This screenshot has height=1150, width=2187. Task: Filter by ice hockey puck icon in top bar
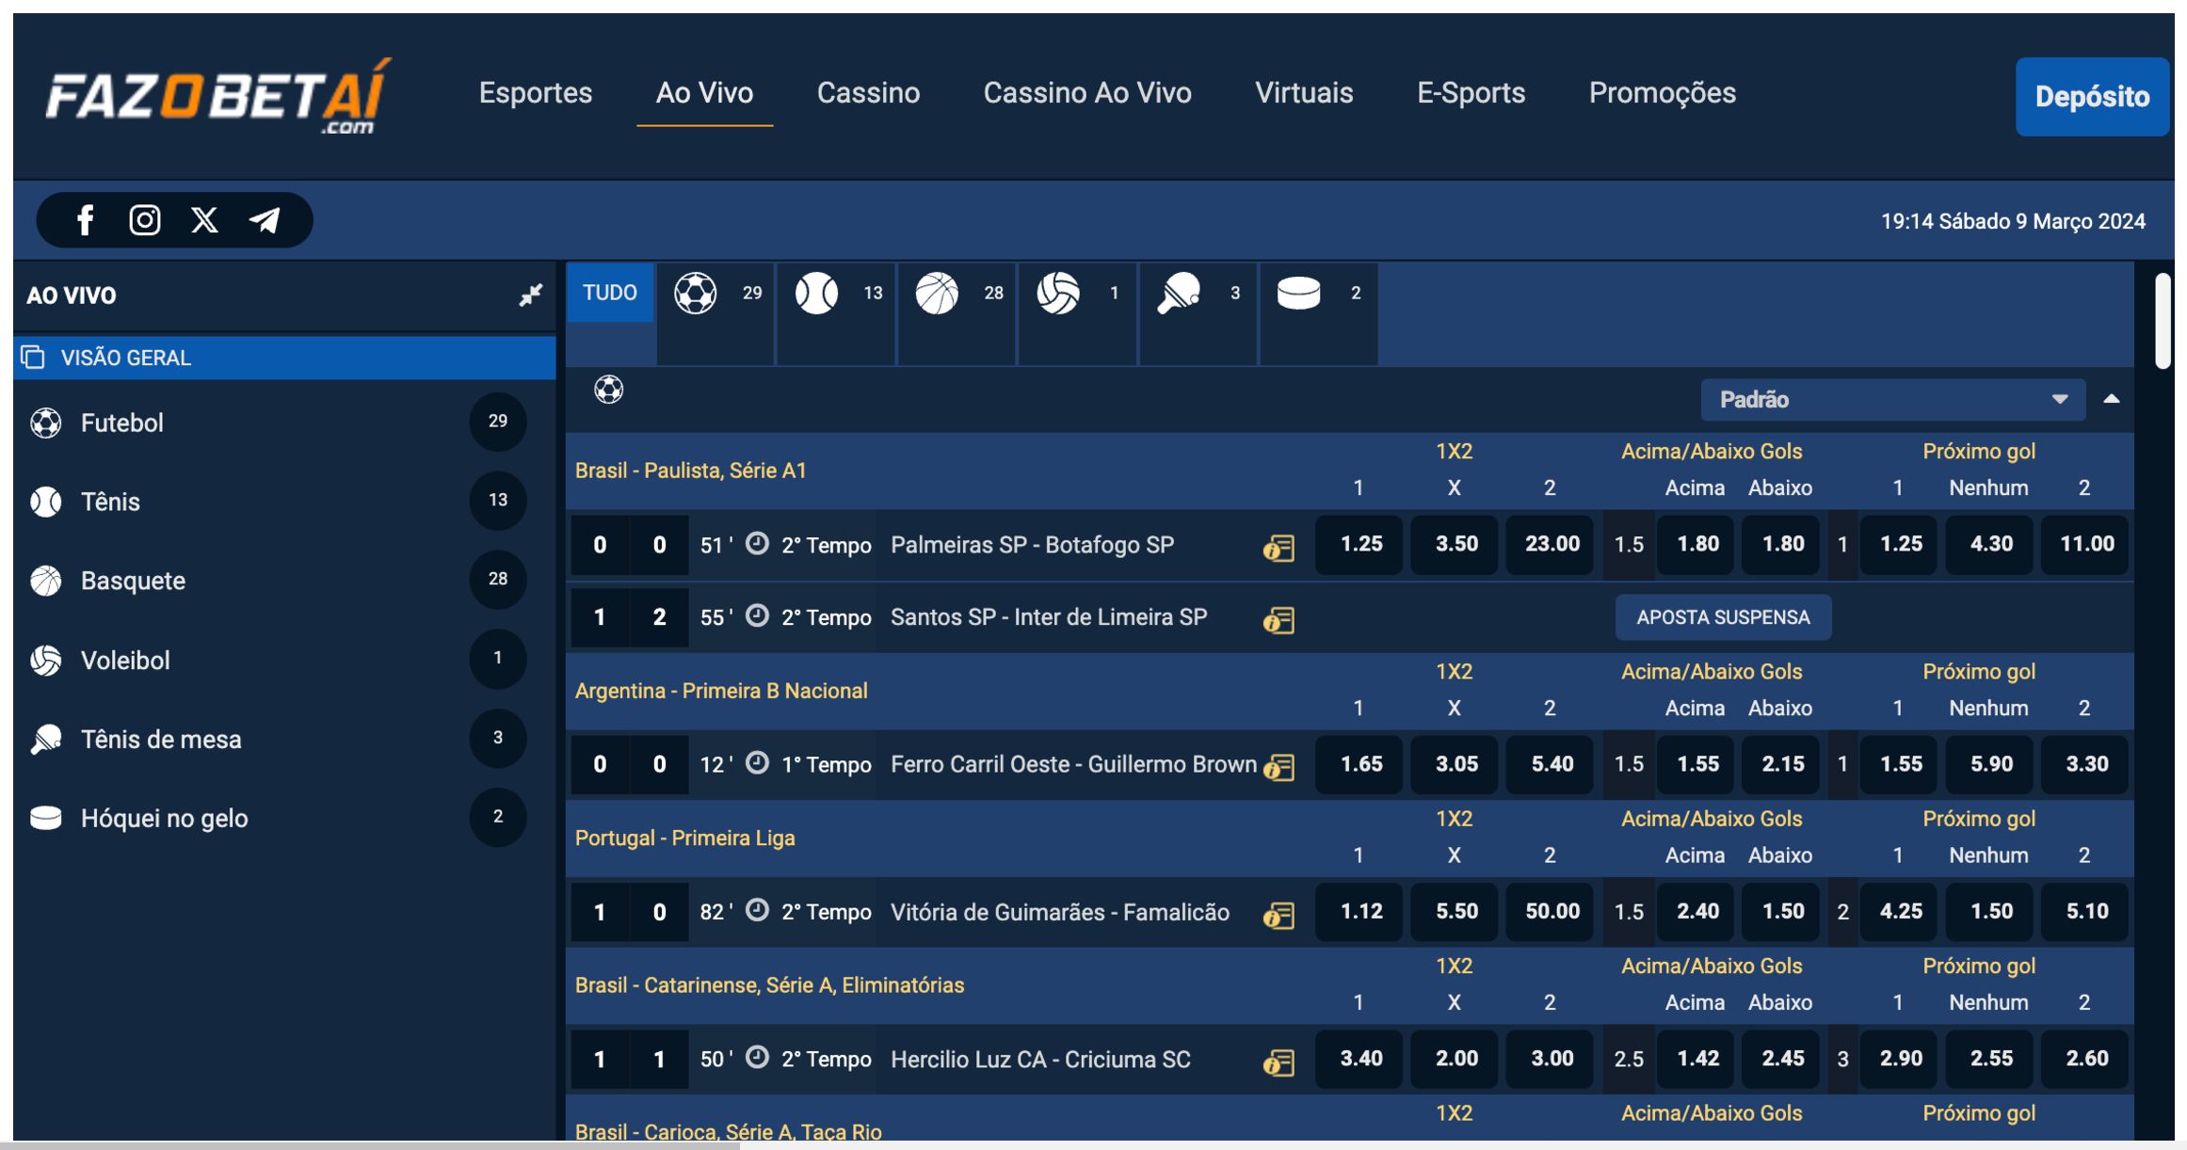pyautogui.click(x=1299, y=293)
